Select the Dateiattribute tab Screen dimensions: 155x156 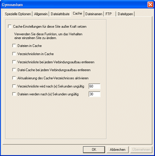pos(60,14)
